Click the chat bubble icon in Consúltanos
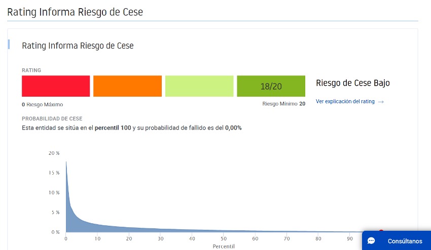Image resolution: width=431 pixels, height=250 pixels. (371, 241)
